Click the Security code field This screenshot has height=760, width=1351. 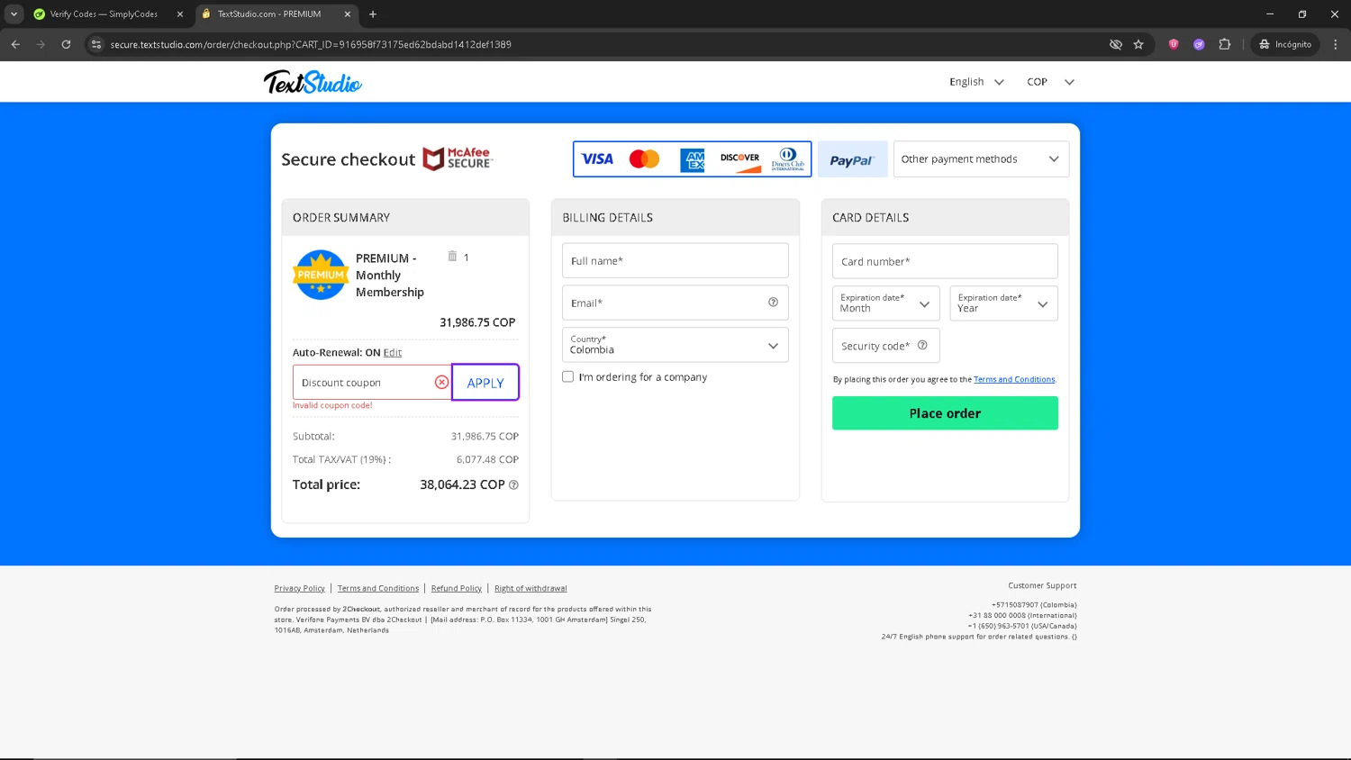[x=885, y=346]
